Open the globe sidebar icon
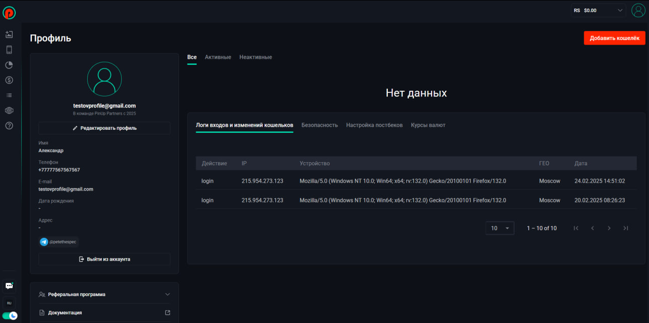The height and width of the screenshot is (323, 649). [9, 111]
